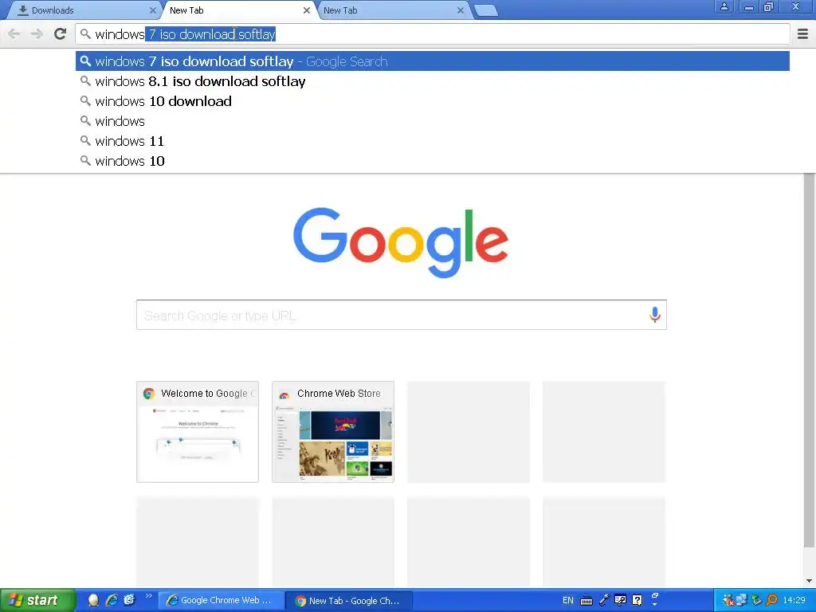
Task: Click the voice search microphone icon
Action: click(x=655, y=315)
